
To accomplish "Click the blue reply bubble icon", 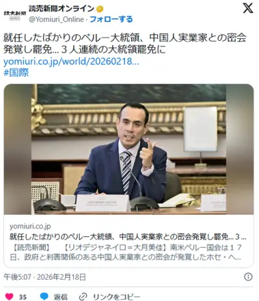I will pos(44,296).
